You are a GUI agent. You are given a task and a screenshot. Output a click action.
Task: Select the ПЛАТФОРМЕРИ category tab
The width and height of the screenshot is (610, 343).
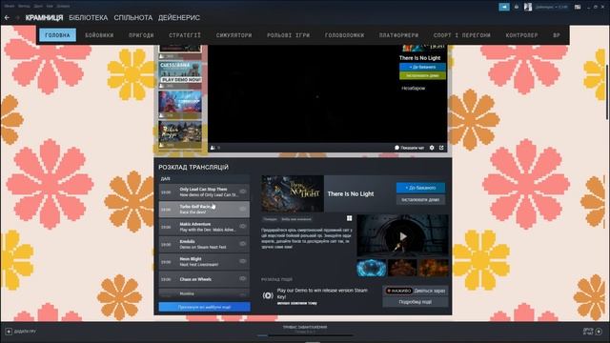398,35
